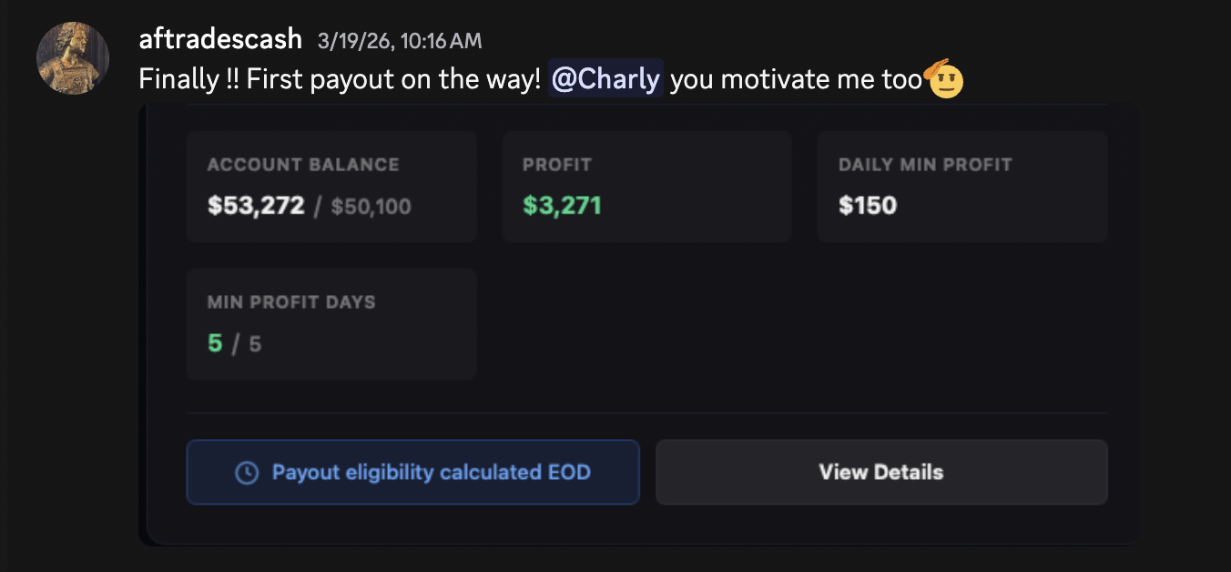1231x572 pixels.
Task: Click the $50,100 target amount
Action: click(371, 207)
